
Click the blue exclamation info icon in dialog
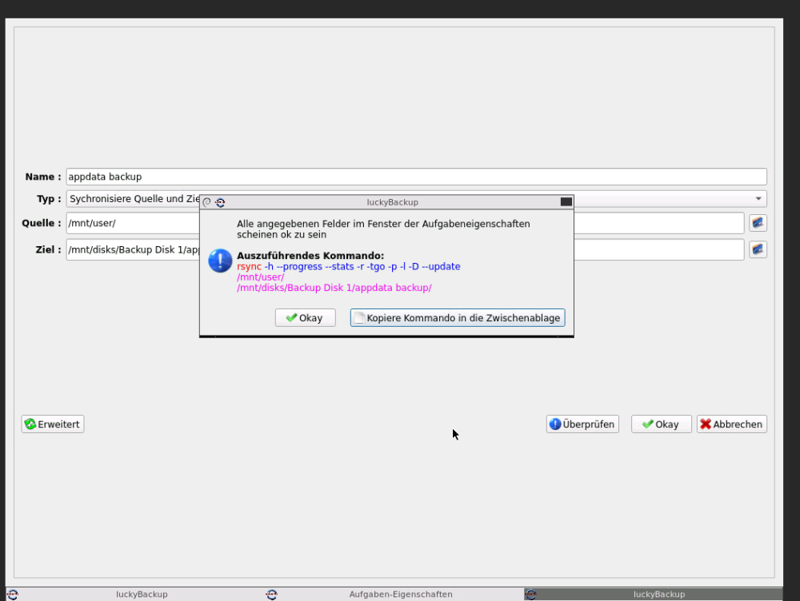(220, 261)
